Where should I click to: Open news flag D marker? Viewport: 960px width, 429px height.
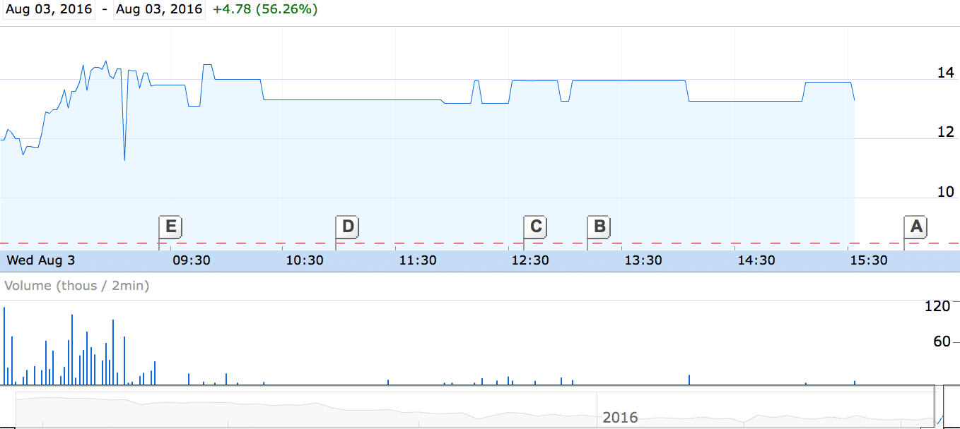tap(347, 226)
